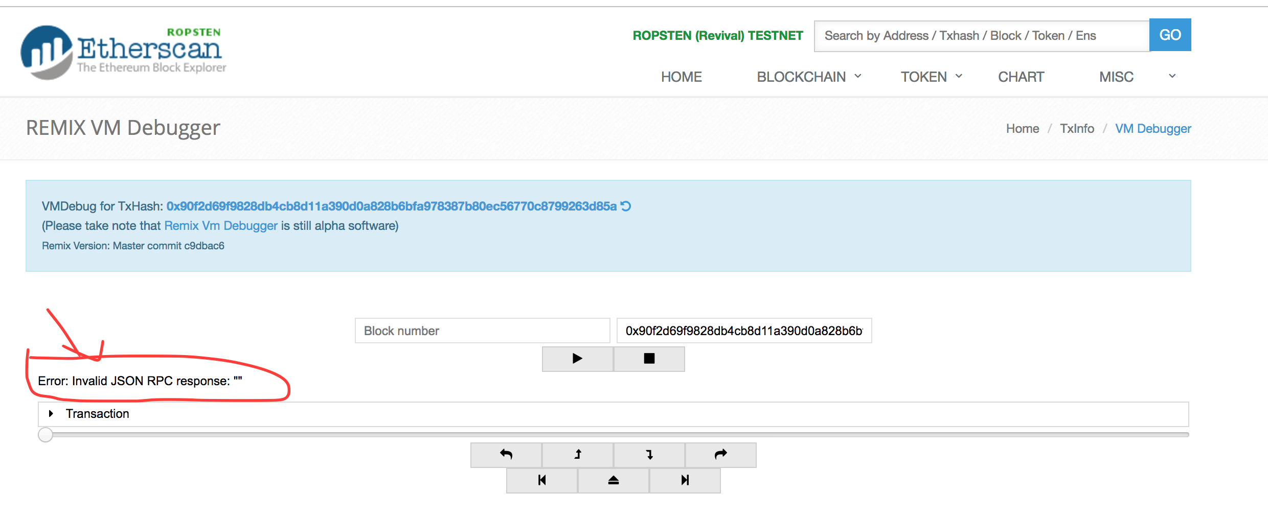1268x517 pixels.
Task: Focus the address search box
Action: pyautogui.click(x=982, y=36)
